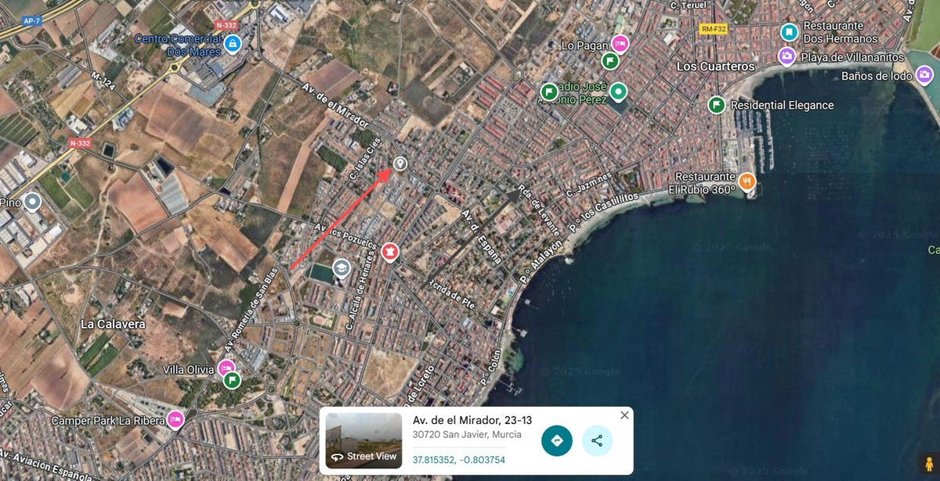Select the Restaurante Dos Hermanos teal marker
This screenshot has height=481, width=940.
(x=790, y=32)
